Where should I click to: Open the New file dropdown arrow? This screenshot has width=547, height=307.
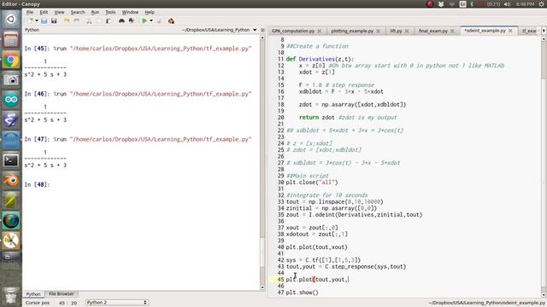37,21
